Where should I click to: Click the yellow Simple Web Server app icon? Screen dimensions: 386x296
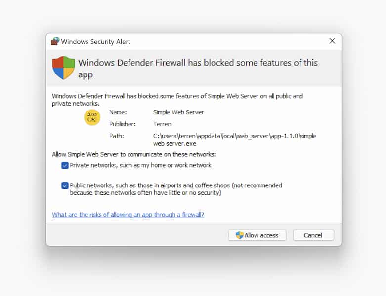[92, 117]
